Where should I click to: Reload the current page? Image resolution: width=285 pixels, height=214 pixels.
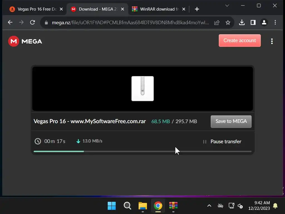pos(33,22)
